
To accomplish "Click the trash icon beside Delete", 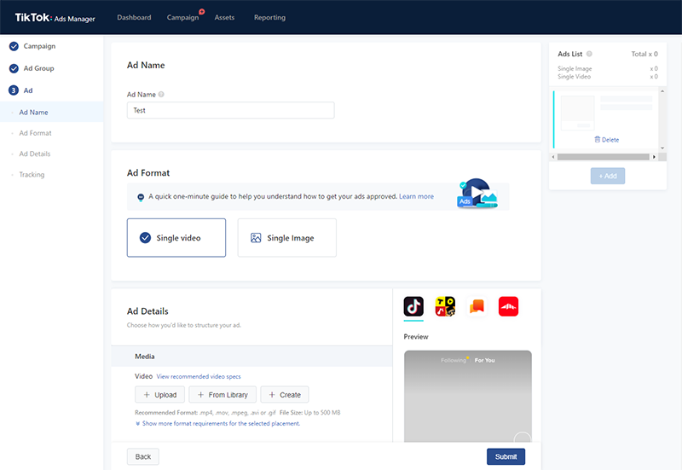I will (598, 140).
